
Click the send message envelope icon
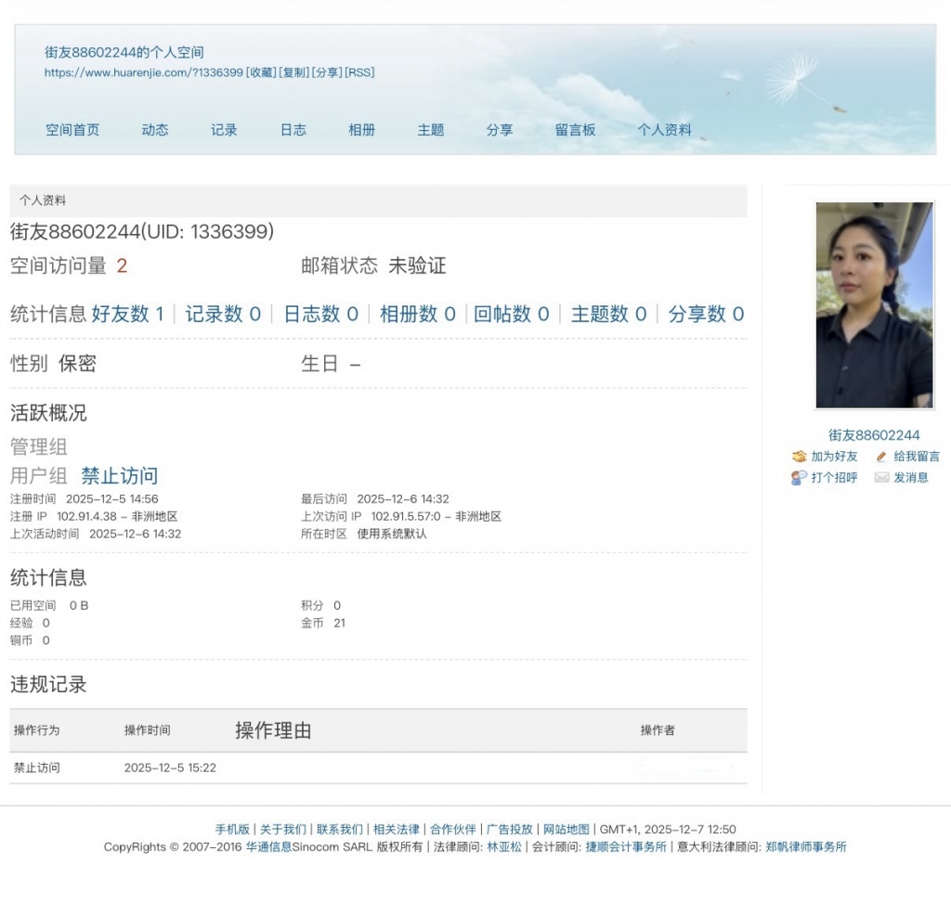[881, 478]
